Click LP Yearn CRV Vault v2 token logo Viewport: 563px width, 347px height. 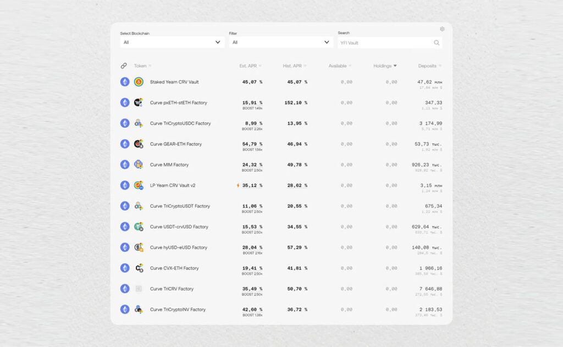pos(139,185)
